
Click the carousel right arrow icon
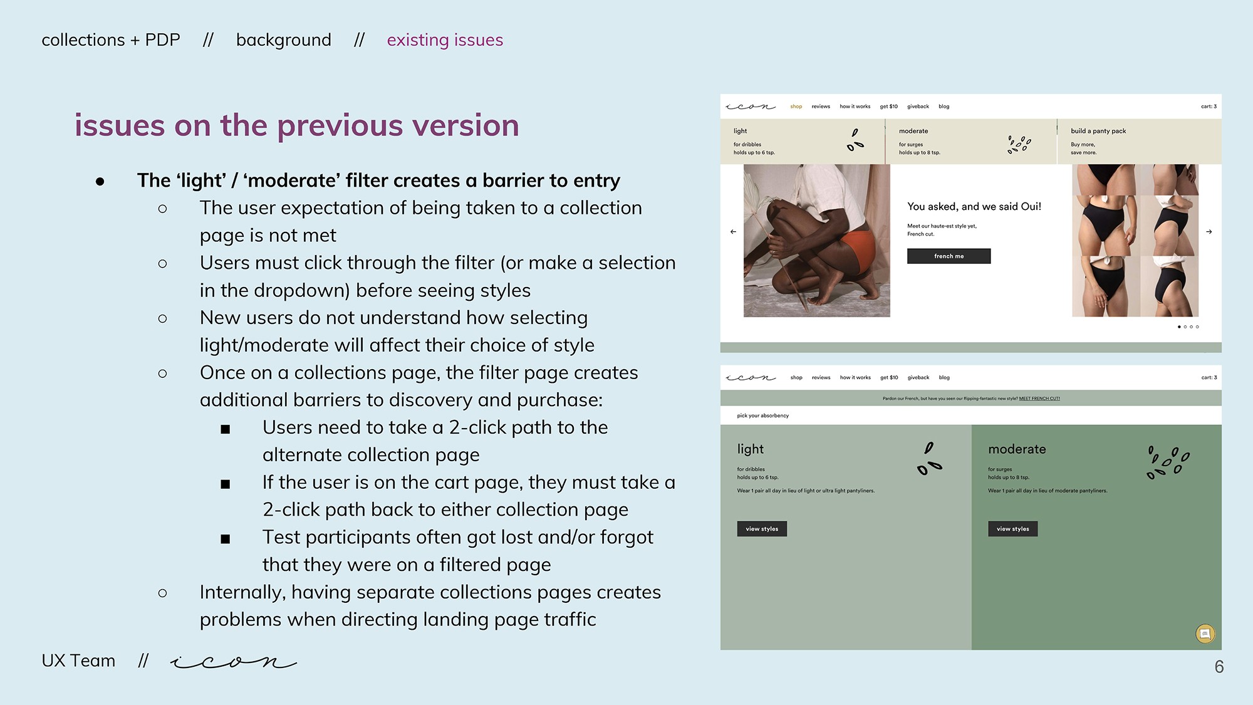pyautogui.click(x=1209, y=232)
